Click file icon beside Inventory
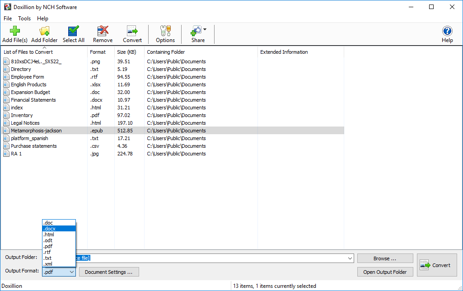The image size is (463, 291). (6, 115)
